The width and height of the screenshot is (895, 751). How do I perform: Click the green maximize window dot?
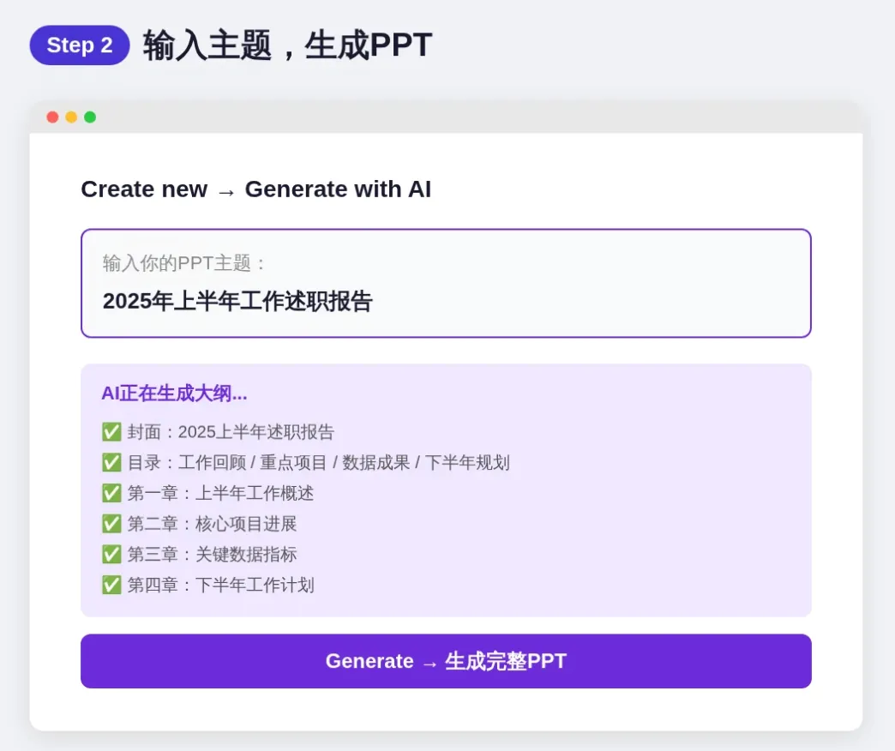point(90,117)
